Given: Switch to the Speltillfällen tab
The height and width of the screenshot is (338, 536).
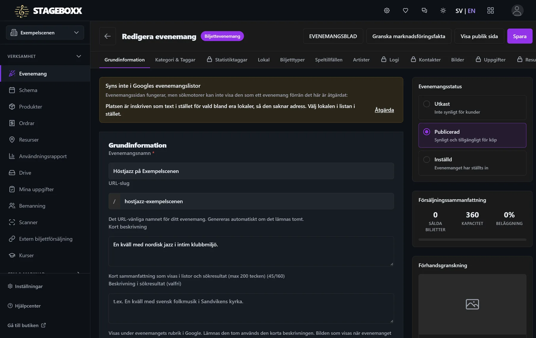Looking at the screenshot, I should (329, 60).
